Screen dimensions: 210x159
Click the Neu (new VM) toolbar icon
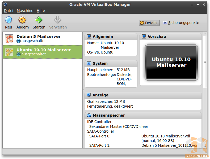coord(9,20)
